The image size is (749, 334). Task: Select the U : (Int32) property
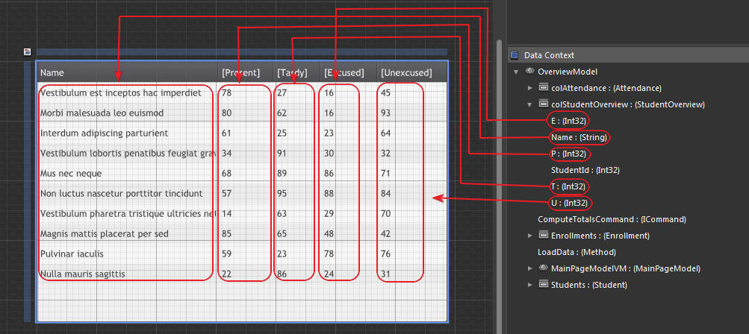pyautogui.click(x=569, y=203)
